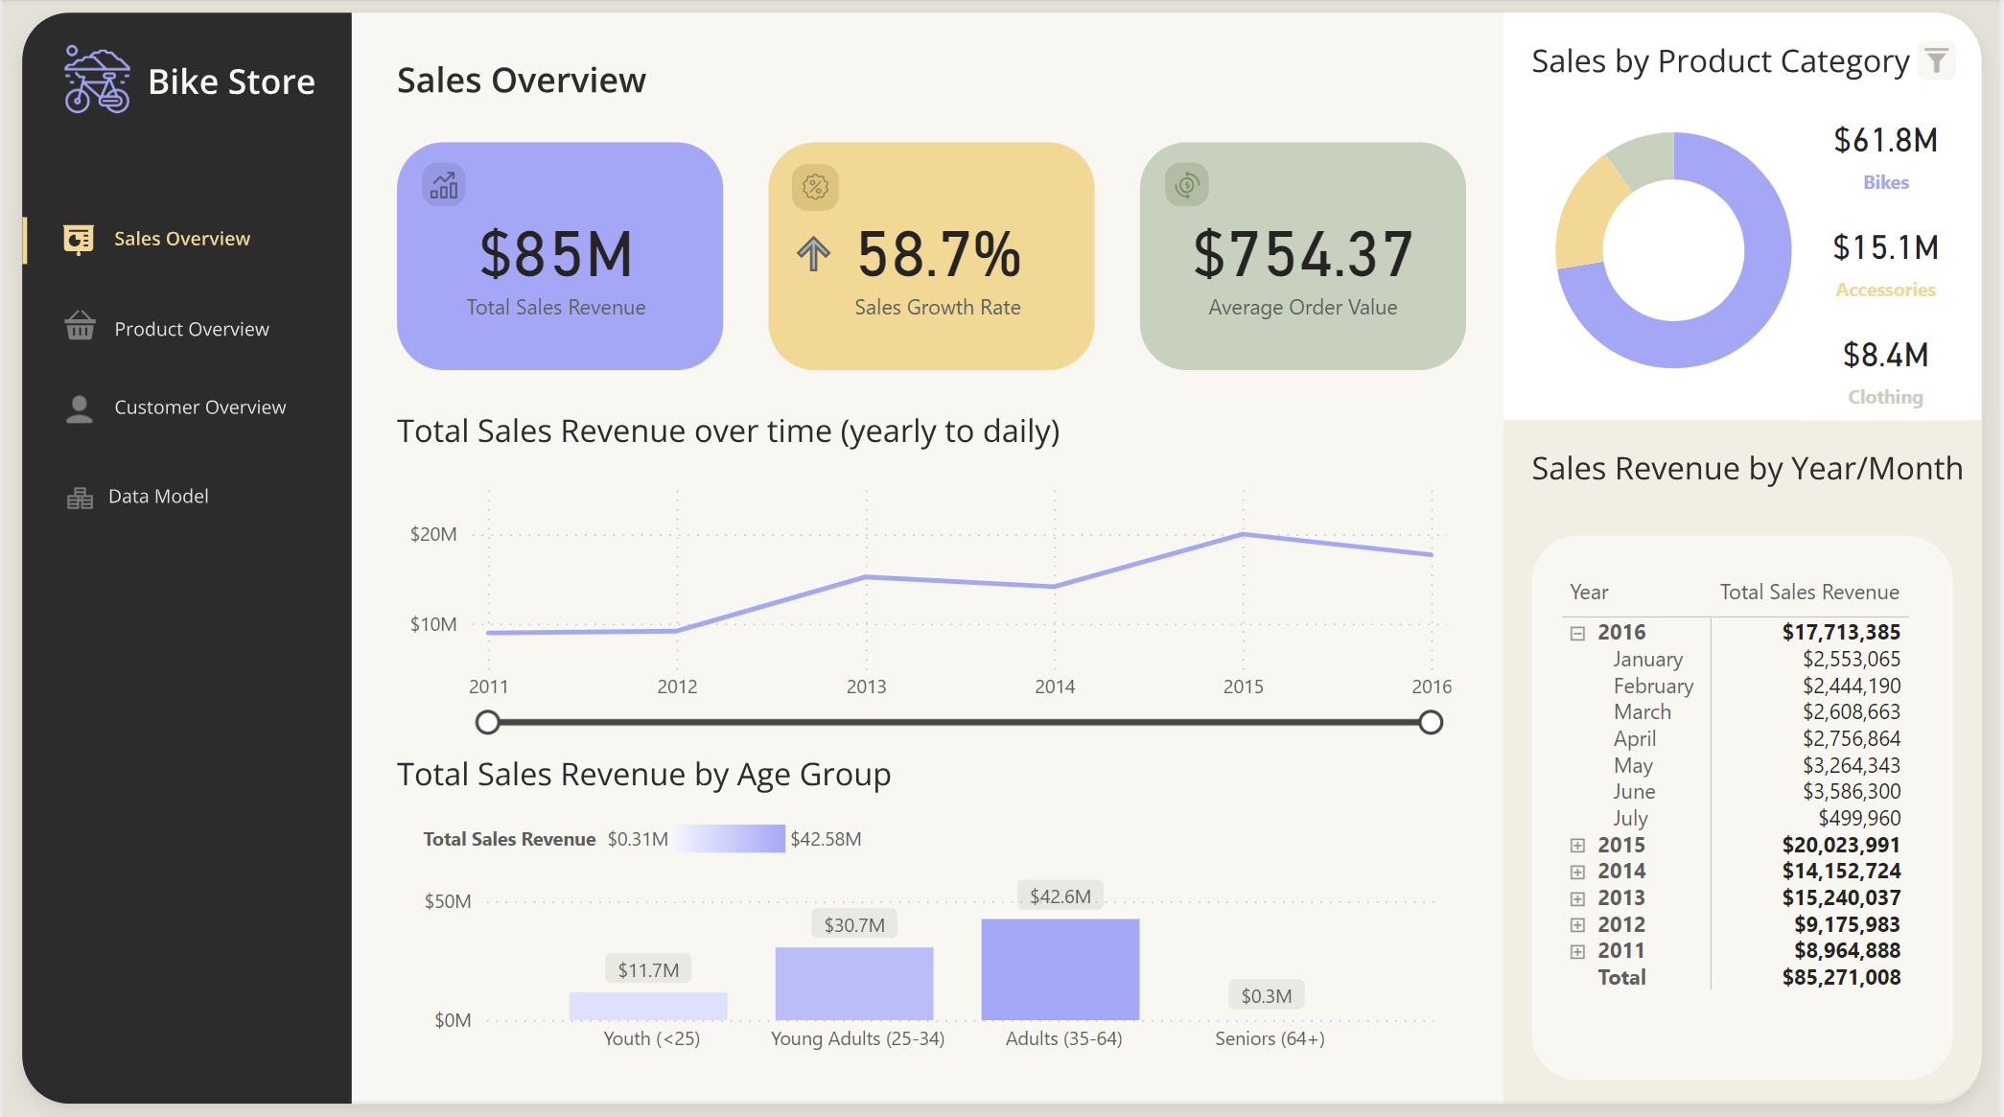2004x1117 pixels.
Task: Expand the 2014 year row
Action: pos(1577,872)
